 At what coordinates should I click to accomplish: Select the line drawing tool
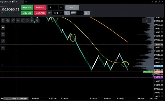(x=3, y=41)
